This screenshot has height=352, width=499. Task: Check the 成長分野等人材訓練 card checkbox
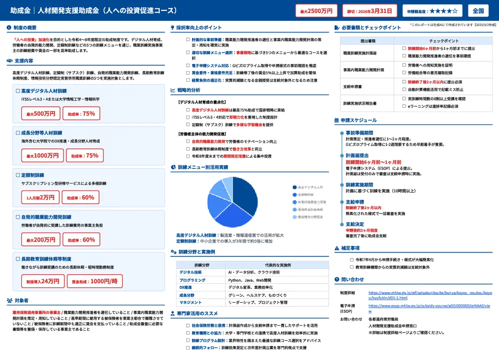pyautogui.click(x=18, y=133)
